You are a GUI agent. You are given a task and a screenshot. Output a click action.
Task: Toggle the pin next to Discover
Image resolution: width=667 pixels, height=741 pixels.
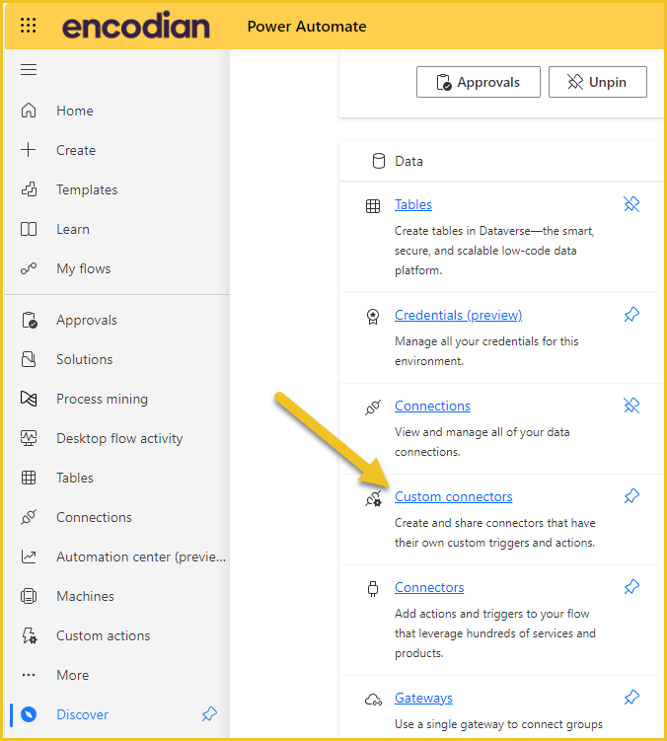(209, 714)
